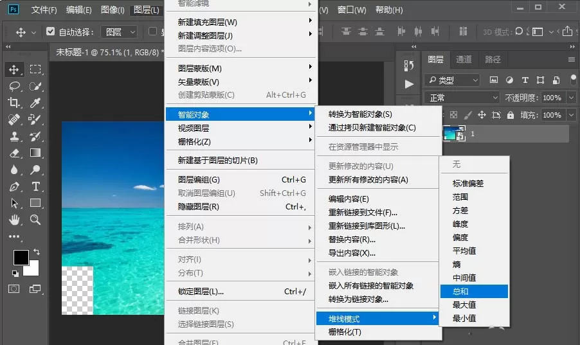Click the smart object layer thumbnail
This screenshot has height=345, width=580.
453,133
